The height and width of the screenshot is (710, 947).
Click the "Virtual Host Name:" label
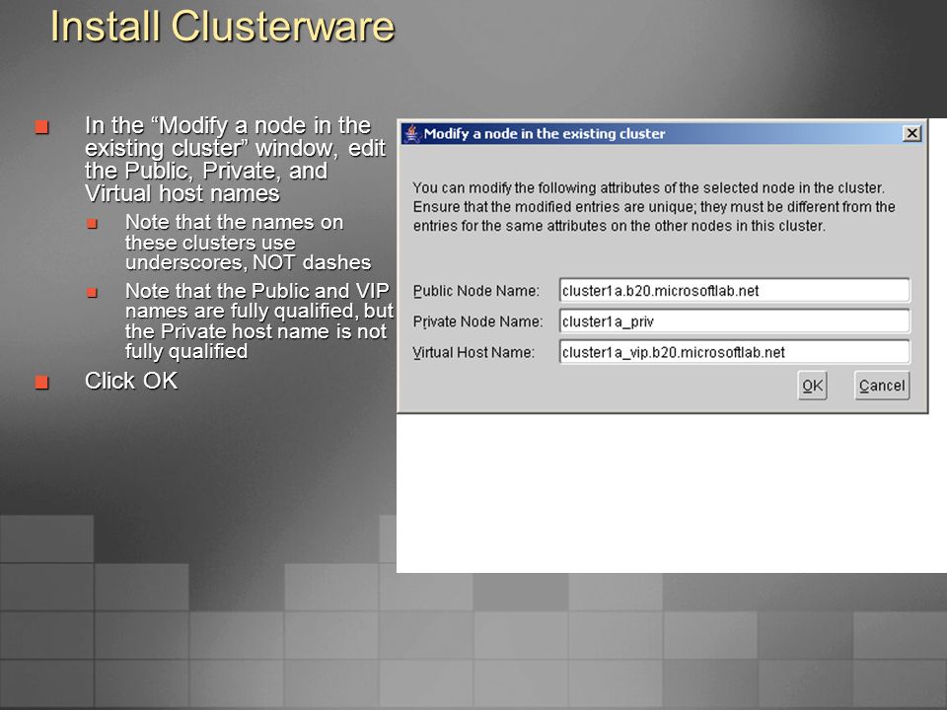tap(473, 353)
